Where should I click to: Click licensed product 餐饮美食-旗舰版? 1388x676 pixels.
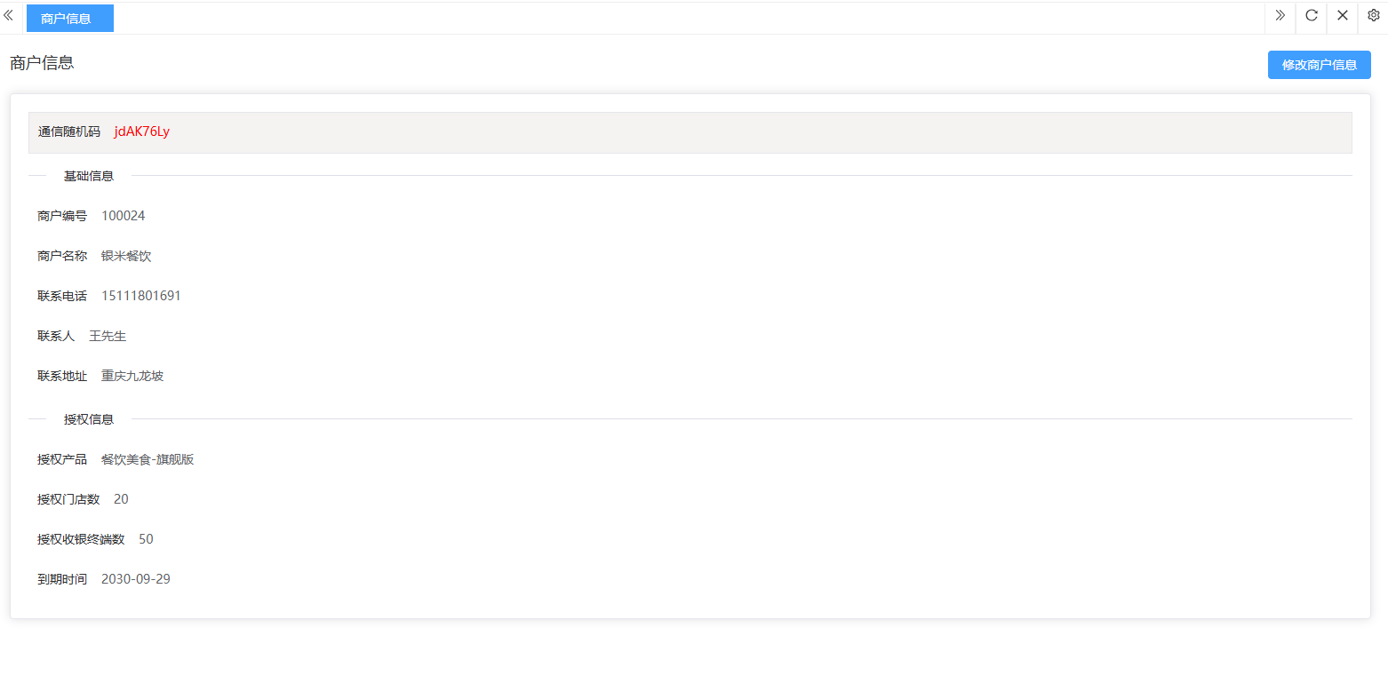coord(148,459)
